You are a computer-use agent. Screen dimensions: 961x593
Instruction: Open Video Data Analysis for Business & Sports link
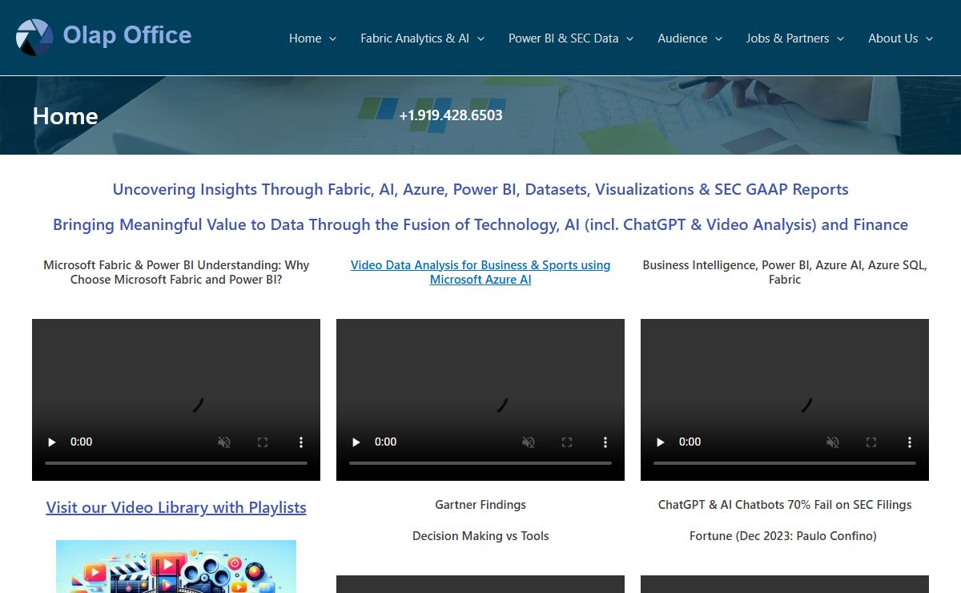click(480, 272)
